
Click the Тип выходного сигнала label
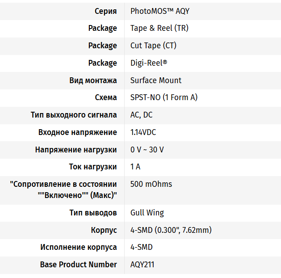click(x=74, y=115)
